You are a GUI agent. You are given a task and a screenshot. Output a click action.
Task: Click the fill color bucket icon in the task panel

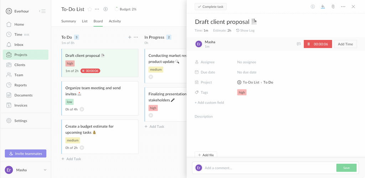[323, 6]
